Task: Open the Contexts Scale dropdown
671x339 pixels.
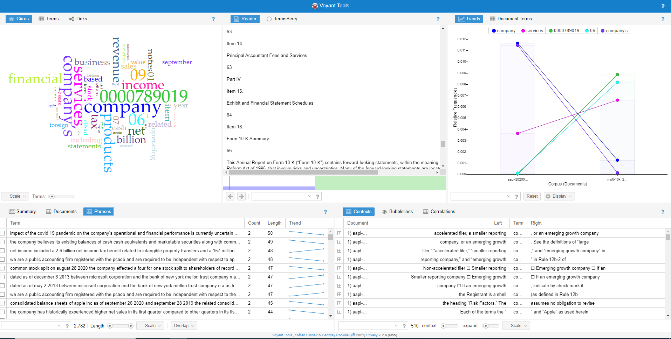Action: [x=516, y=326]
